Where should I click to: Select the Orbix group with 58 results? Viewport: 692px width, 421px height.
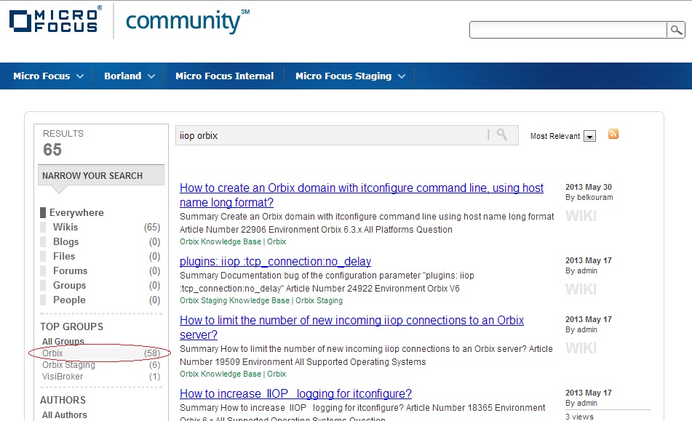(x=100, y=353)
